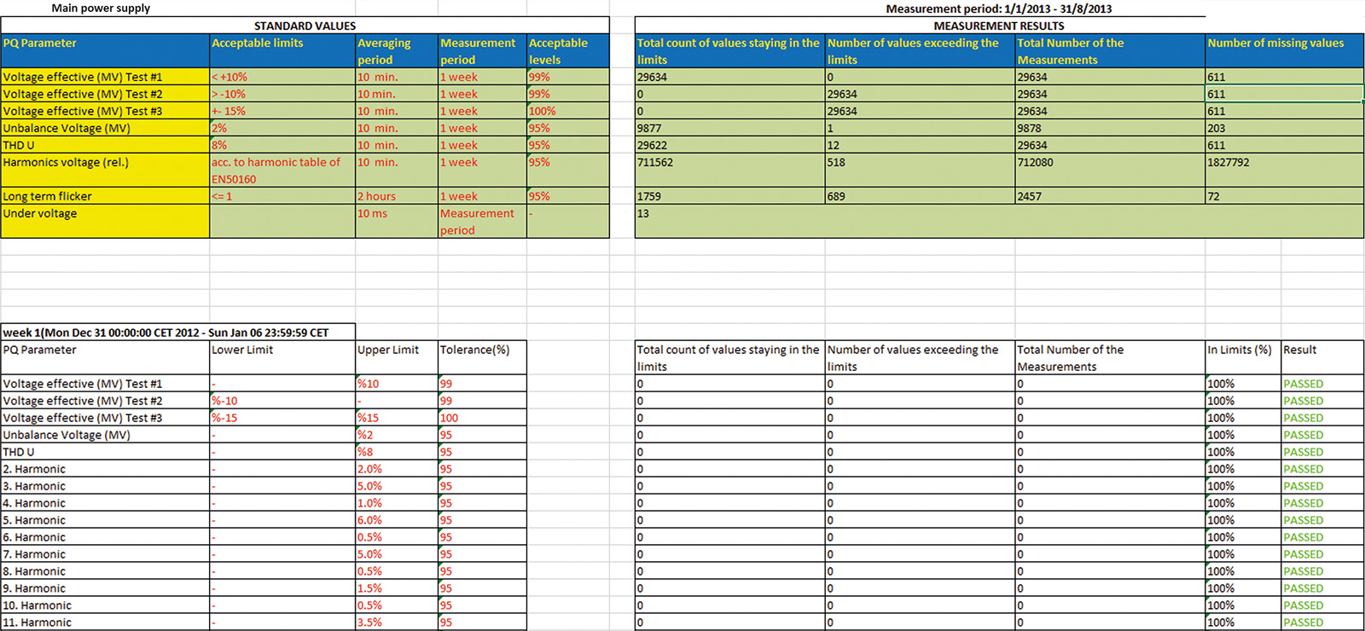Select the exceeding count cell '12'
This screenshot has height=631, width=1365.
(x=921, y=145)
